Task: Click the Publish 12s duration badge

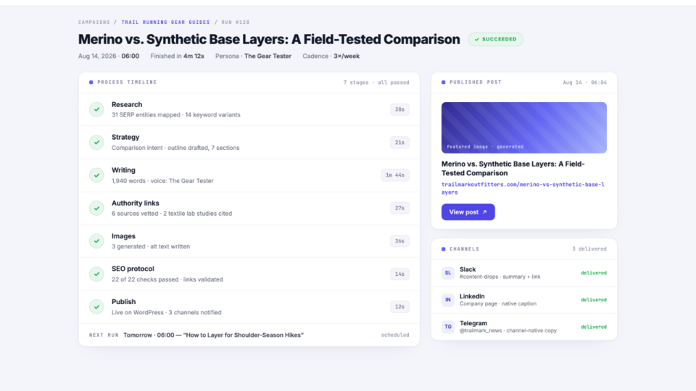Action: (399, 307)
